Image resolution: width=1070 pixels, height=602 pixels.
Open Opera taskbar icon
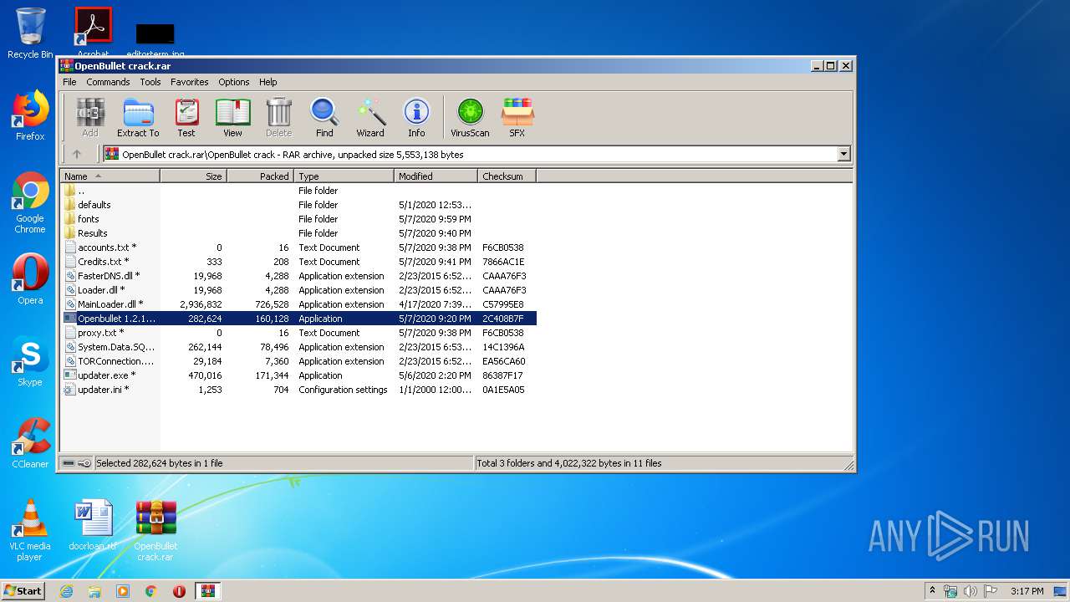179,591
